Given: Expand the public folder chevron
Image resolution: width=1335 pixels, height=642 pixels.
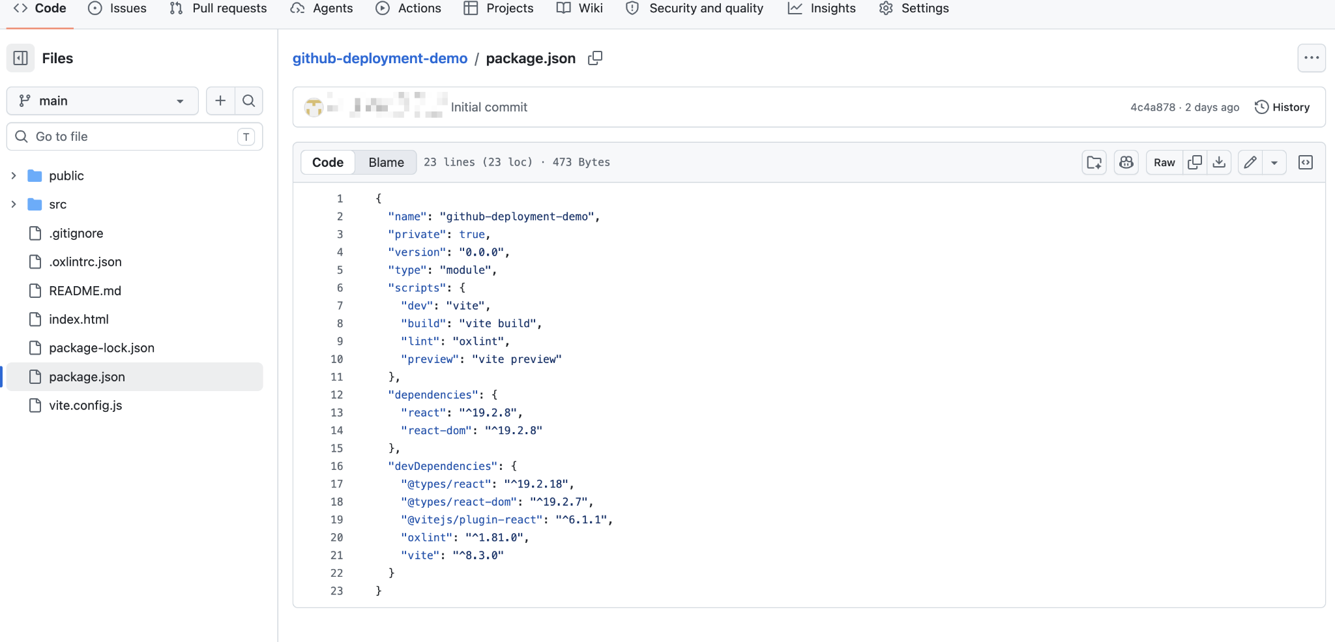Looking at the screenshot, I should 14,175.
